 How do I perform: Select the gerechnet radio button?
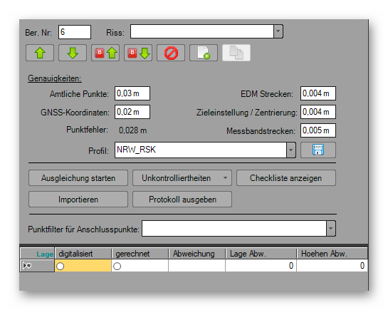click(x=117, y=267)
